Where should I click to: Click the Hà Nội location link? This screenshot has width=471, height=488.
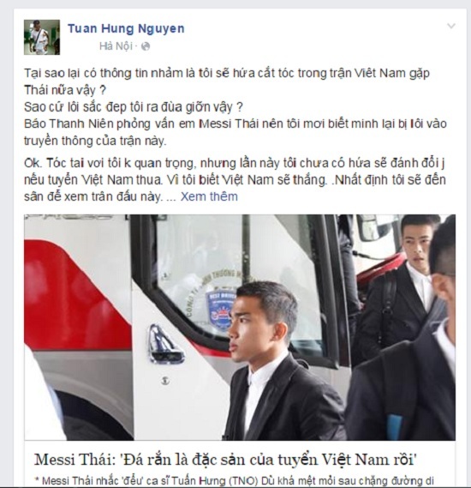tap(116, 46)
